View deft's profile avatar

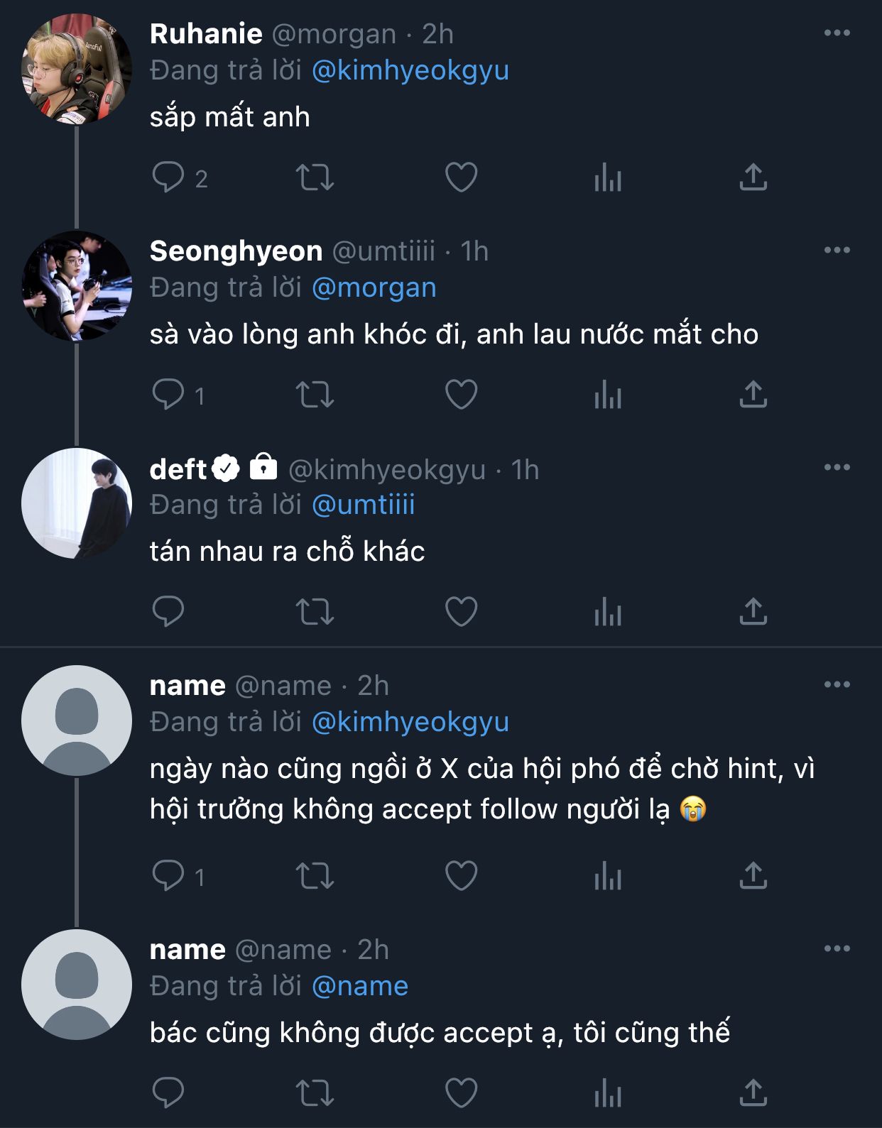(77, 503)
